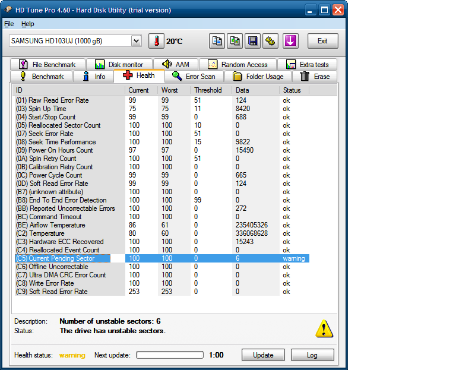Select the (09) Power On Hours Count row
The height and width of the screenshot is (370, 475).
point(161,150)
